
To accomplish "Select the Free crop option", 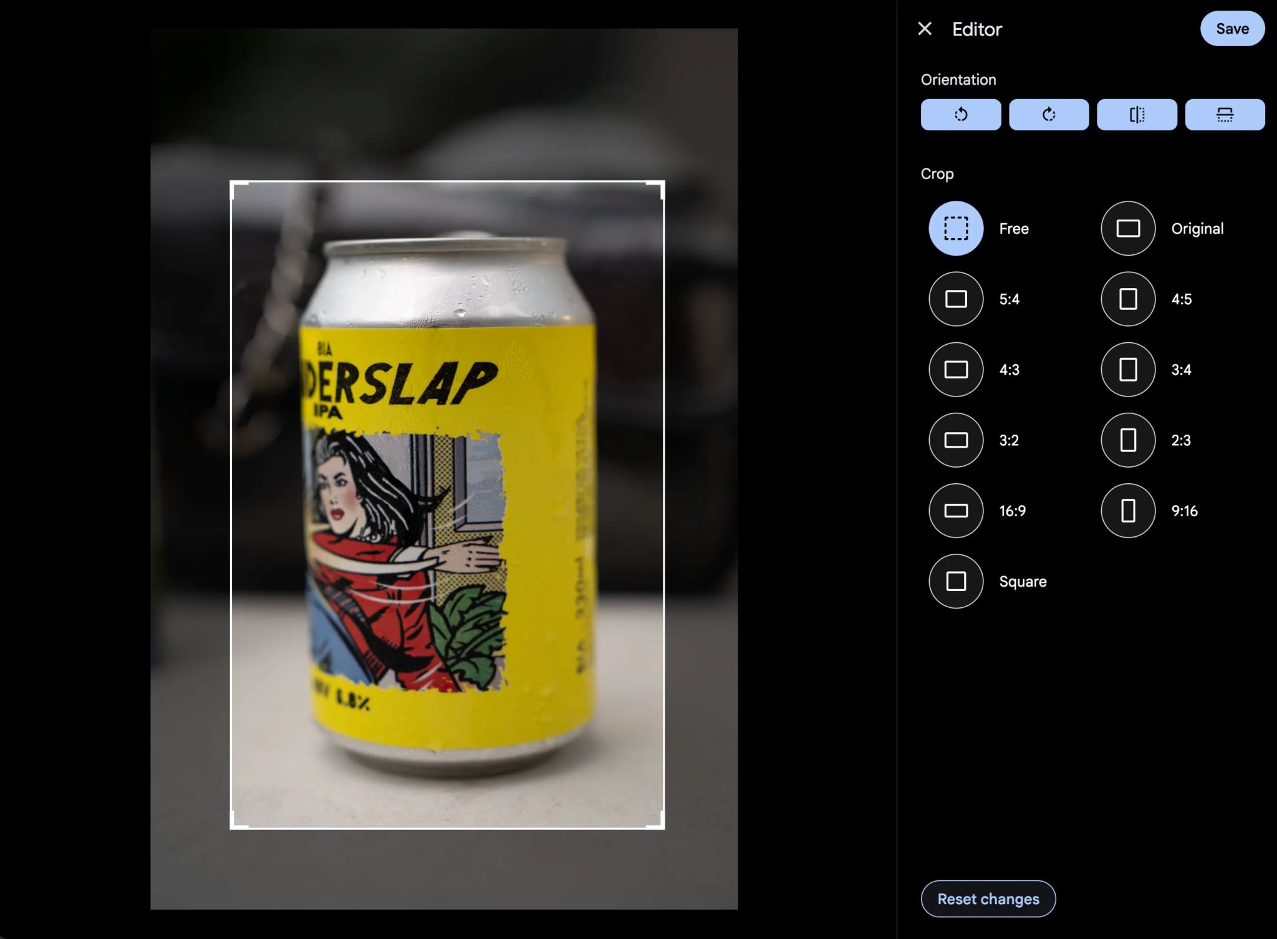I will tap(955, 228).
